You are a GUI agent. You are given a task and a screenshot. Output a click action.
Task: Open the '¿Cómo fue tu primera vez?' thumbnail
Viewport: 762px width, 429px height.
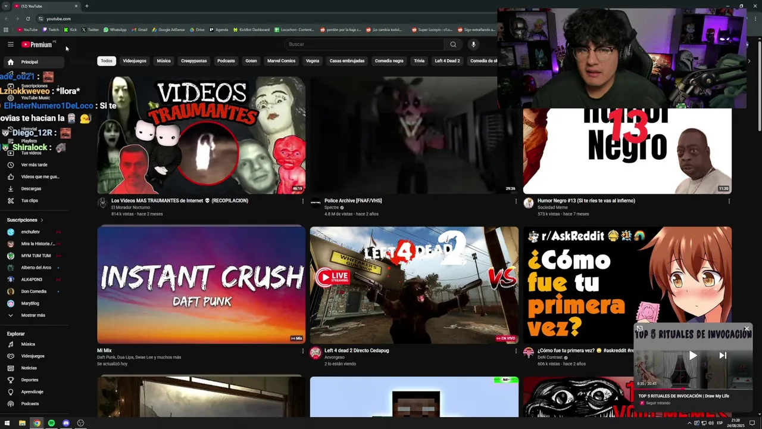click(x=627, y=285)
